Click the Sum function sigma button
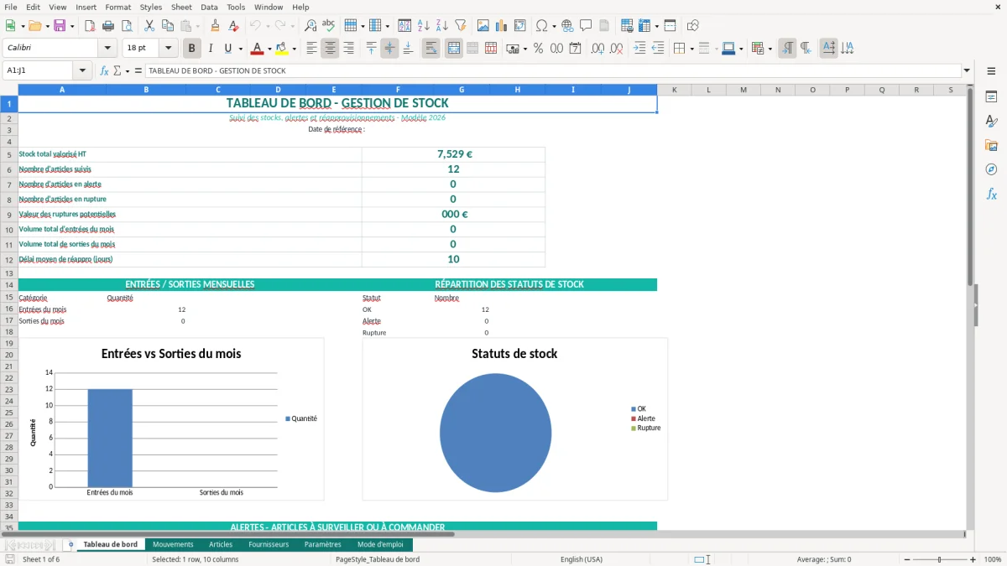1007x566 pixels. click(x=117, y=71)
